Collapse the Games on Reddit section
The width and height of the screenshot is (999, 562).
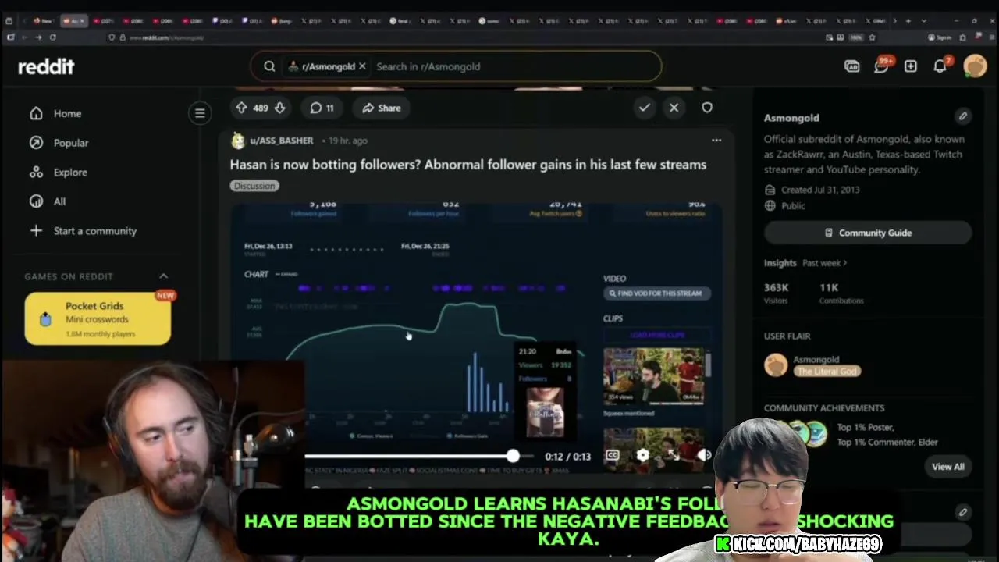pos(163,276)
